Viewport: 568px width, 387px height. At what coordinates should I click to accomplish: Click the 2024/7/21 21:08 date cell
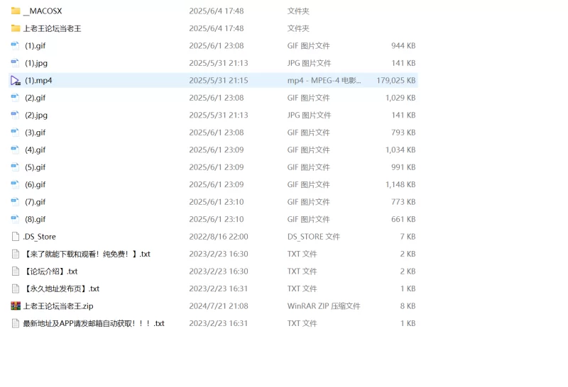tap(219, 306)
